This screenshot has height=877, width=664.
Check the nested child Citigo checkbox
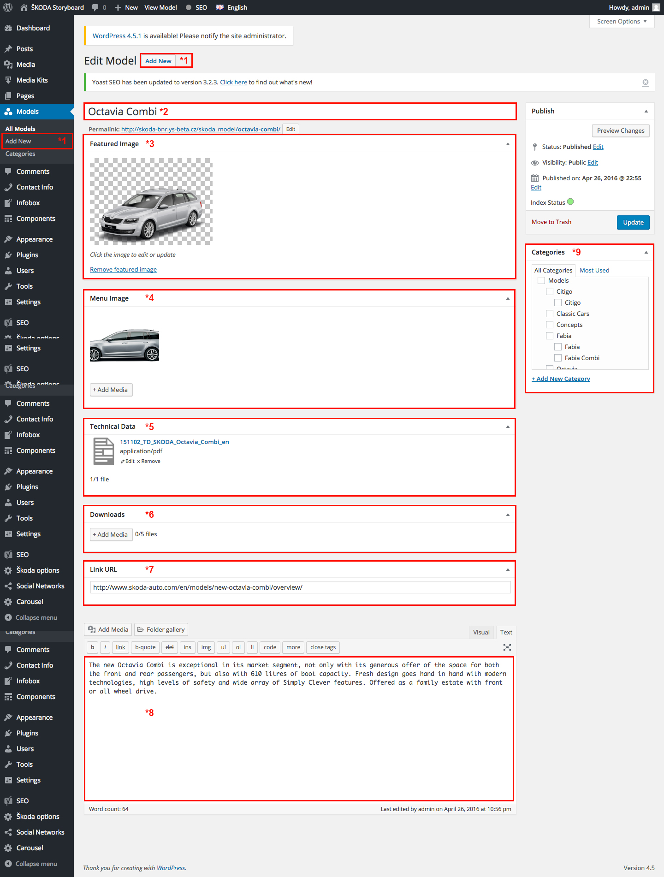[558, 302]
